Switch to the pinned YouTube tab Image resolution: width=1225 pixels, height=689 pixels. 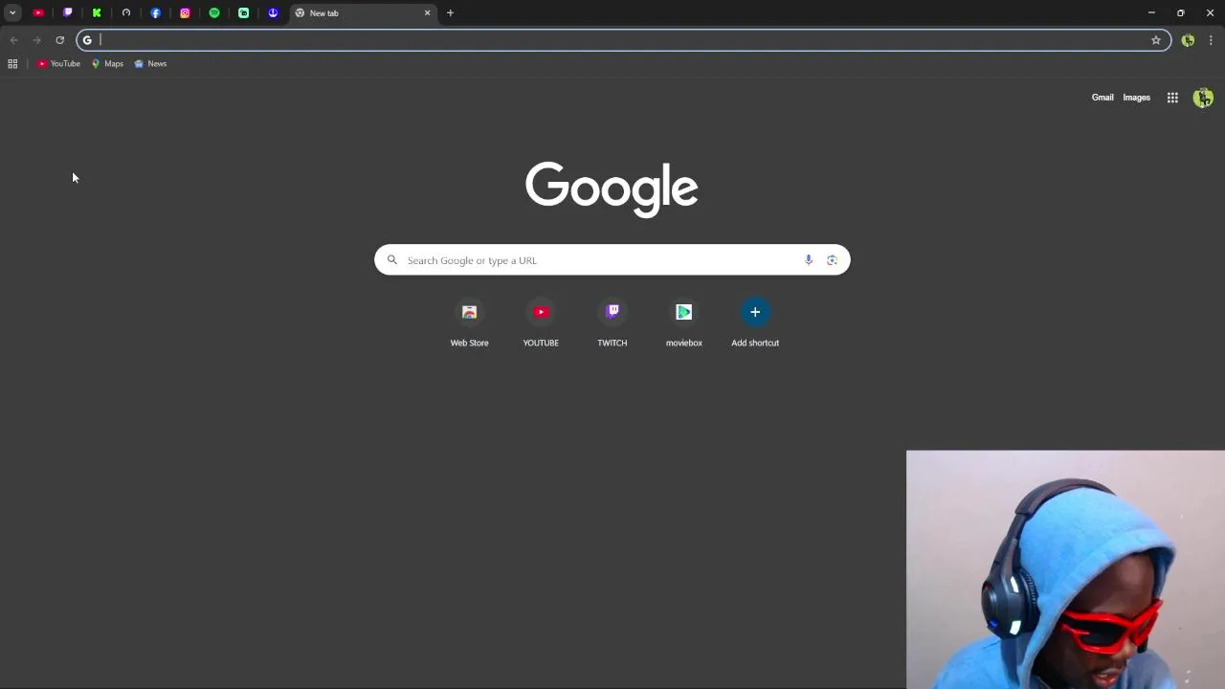pyautogui.click(x=38, y=12)
